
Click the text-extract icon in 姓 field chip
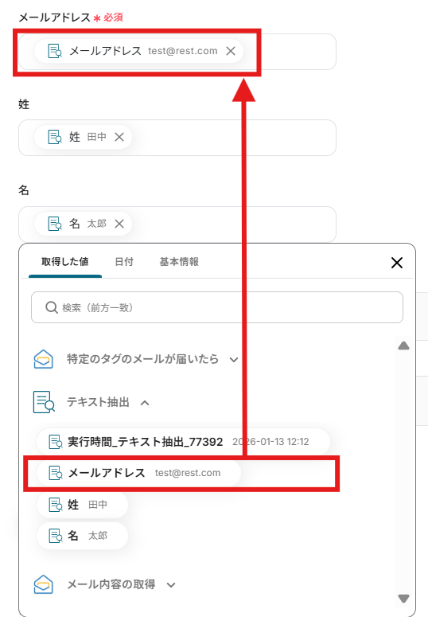[x=55, y=137]
